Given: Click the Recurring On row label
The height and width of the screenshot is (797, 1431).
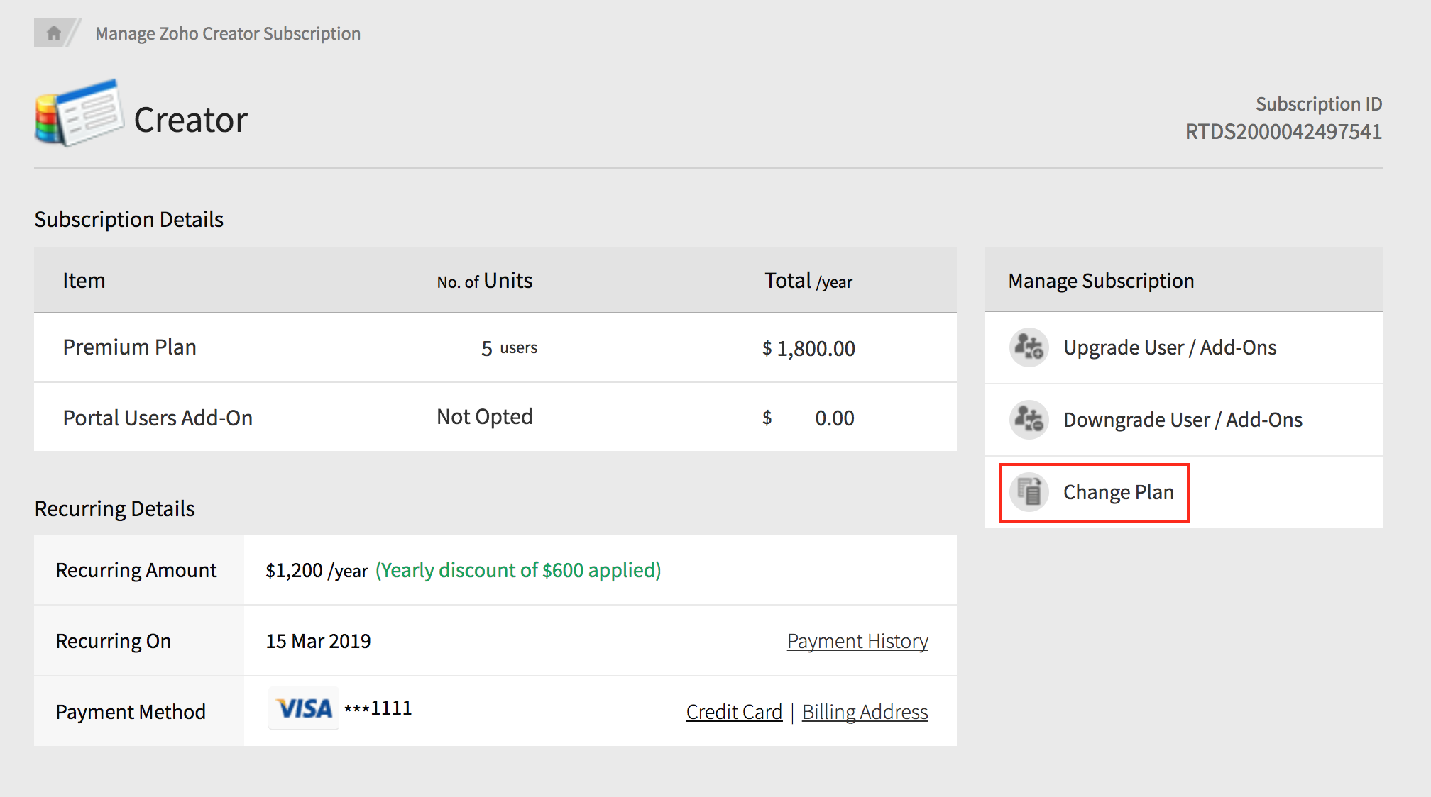Looking at the screenshot, I should 114,641.
